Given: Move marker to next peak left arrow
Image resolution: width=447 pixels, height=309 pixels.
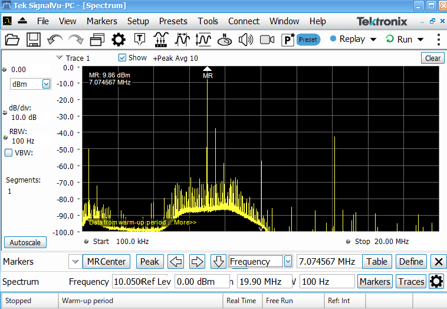Looking at the screenshot, I should click(176, 262).
